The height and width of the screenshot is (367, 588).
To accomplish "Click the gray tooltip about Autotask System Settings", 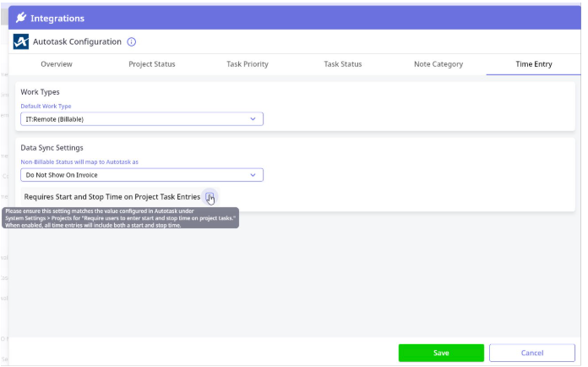I will (x=118, y=218).
